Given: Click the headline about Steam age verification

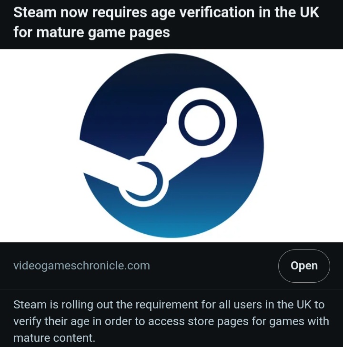Looking at the screenshot, I should point(166,22).
